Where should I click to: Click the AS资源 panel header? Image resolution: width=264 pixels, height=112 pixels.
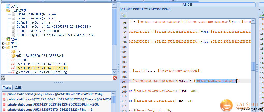[x=188, y=5]
